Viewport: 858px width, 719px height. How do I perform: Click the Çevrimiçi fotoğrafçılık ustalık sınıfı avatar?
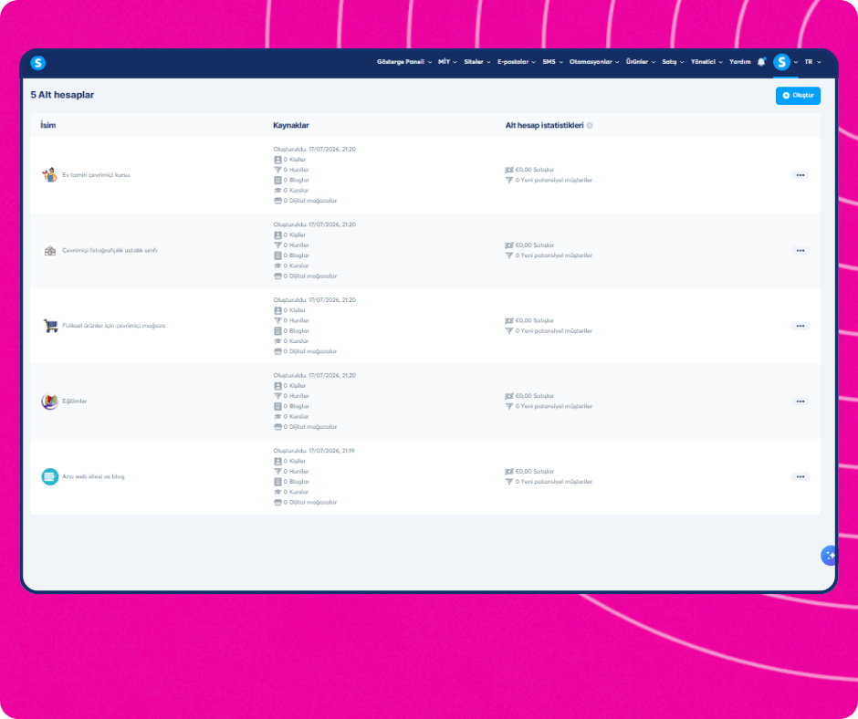[50, 250]
